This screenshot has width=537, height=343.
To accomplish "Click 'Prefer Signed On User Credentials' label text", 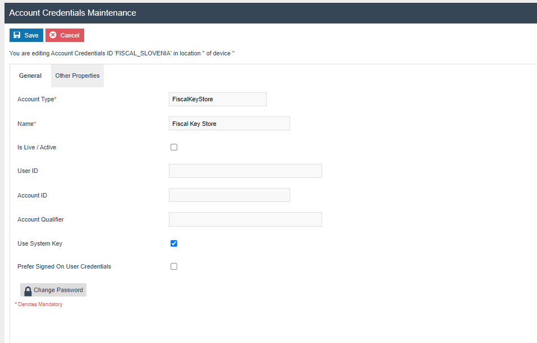I will [x=64, y=266].
